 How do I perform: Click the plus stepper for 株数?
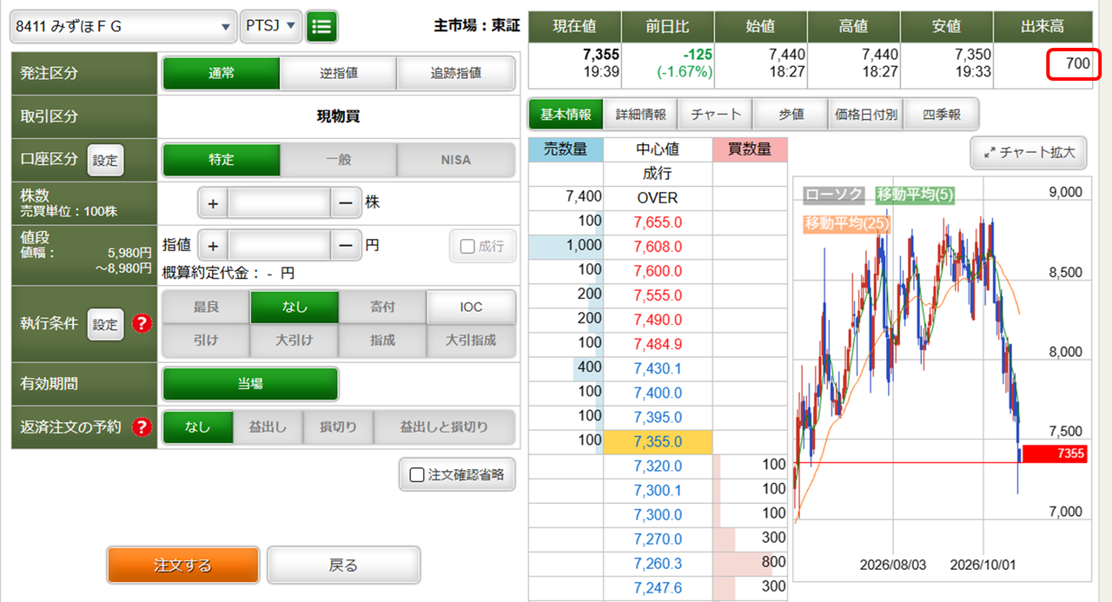tap(213, 202)
